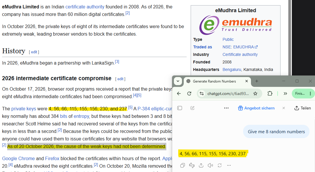The width and height of the screenshot is (315, 172).
Task: Go back in the ChatGPT browser window
Action: (x=179, y=94)
